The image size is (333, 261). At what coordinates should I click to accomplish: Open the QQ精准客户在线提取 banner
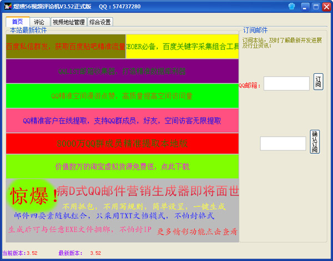tap(122, 121)
